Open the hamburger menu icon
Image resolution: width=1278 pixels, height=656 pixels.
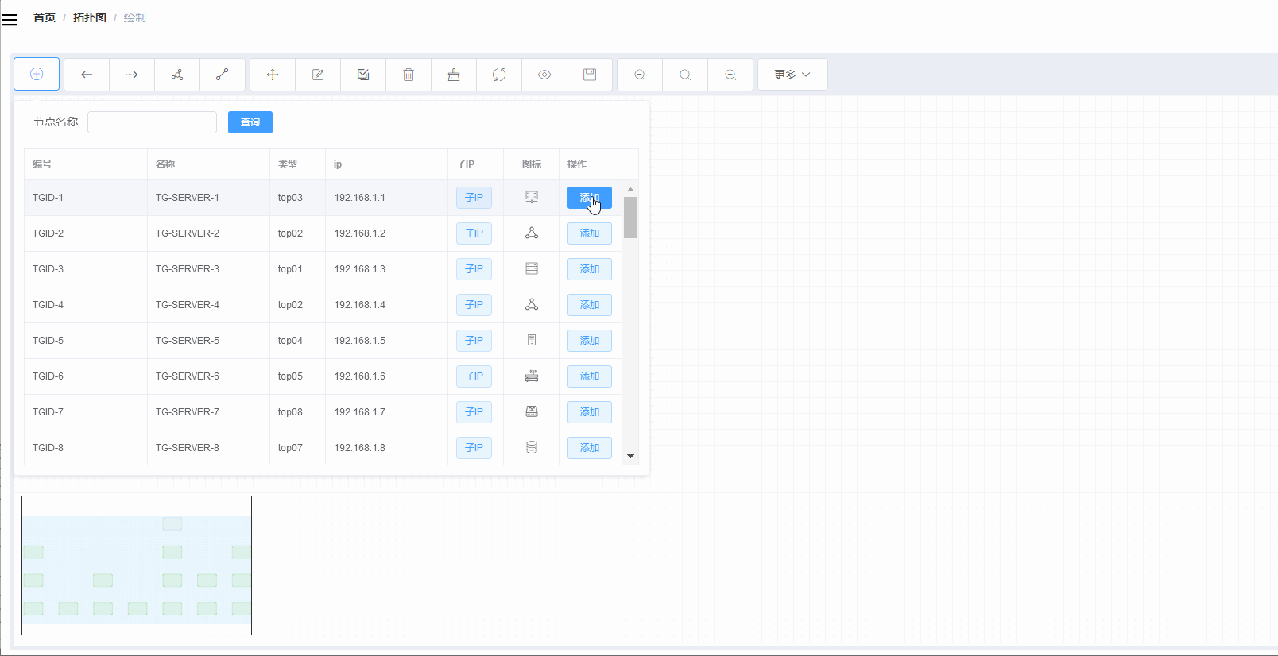click(x=10, y=20)
